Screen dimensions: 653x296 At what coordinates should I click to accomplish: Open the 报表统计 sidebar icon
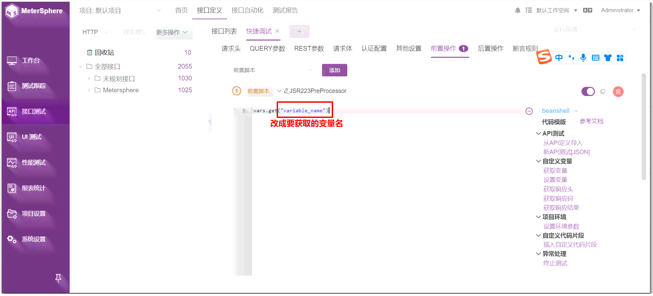[12, 188]
